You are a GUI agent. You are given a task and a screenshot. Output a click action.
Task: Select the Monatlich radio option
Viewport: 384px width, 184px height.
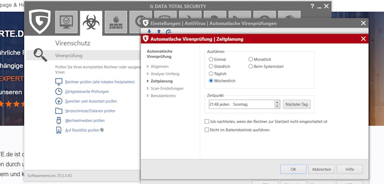point(251,59)
